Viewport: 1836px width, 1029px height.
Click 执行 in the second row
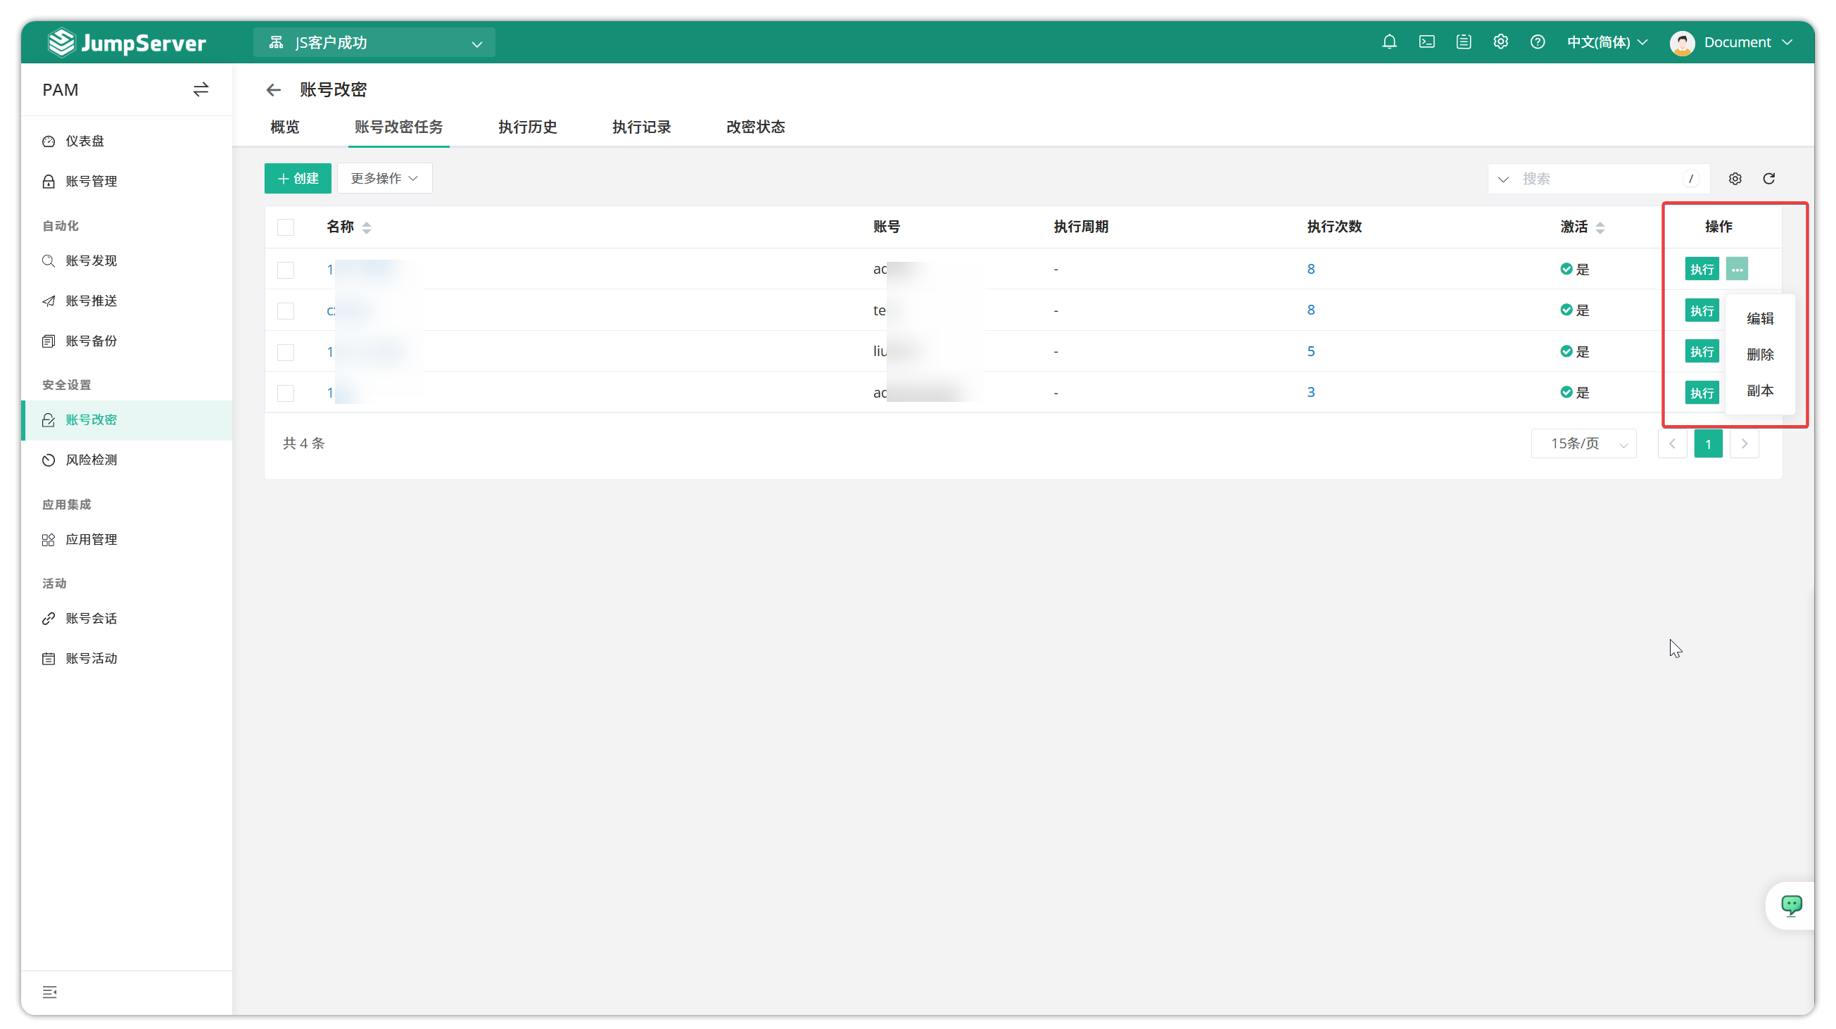(1702, 310)
